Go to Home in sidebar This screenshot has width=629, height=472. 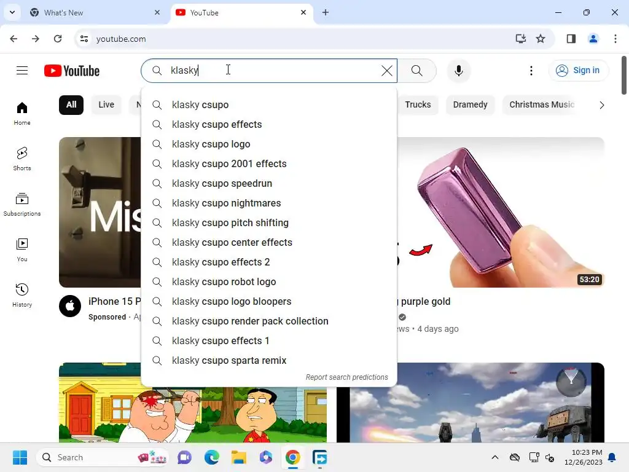point(22,114)
